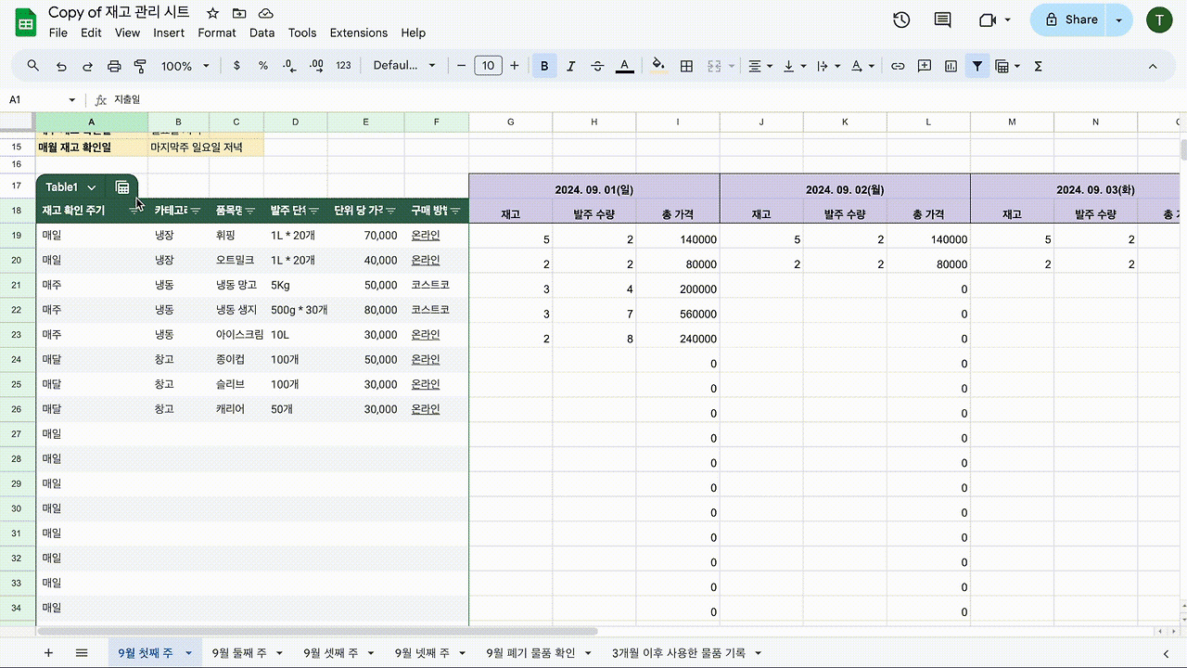Screen dimensions: 1187x668
Task: Click the horizontal scrollbar
Action: tap(317, 632)
